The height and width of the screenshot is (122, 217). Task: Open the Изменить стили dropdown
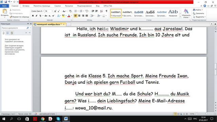[186, 14]
